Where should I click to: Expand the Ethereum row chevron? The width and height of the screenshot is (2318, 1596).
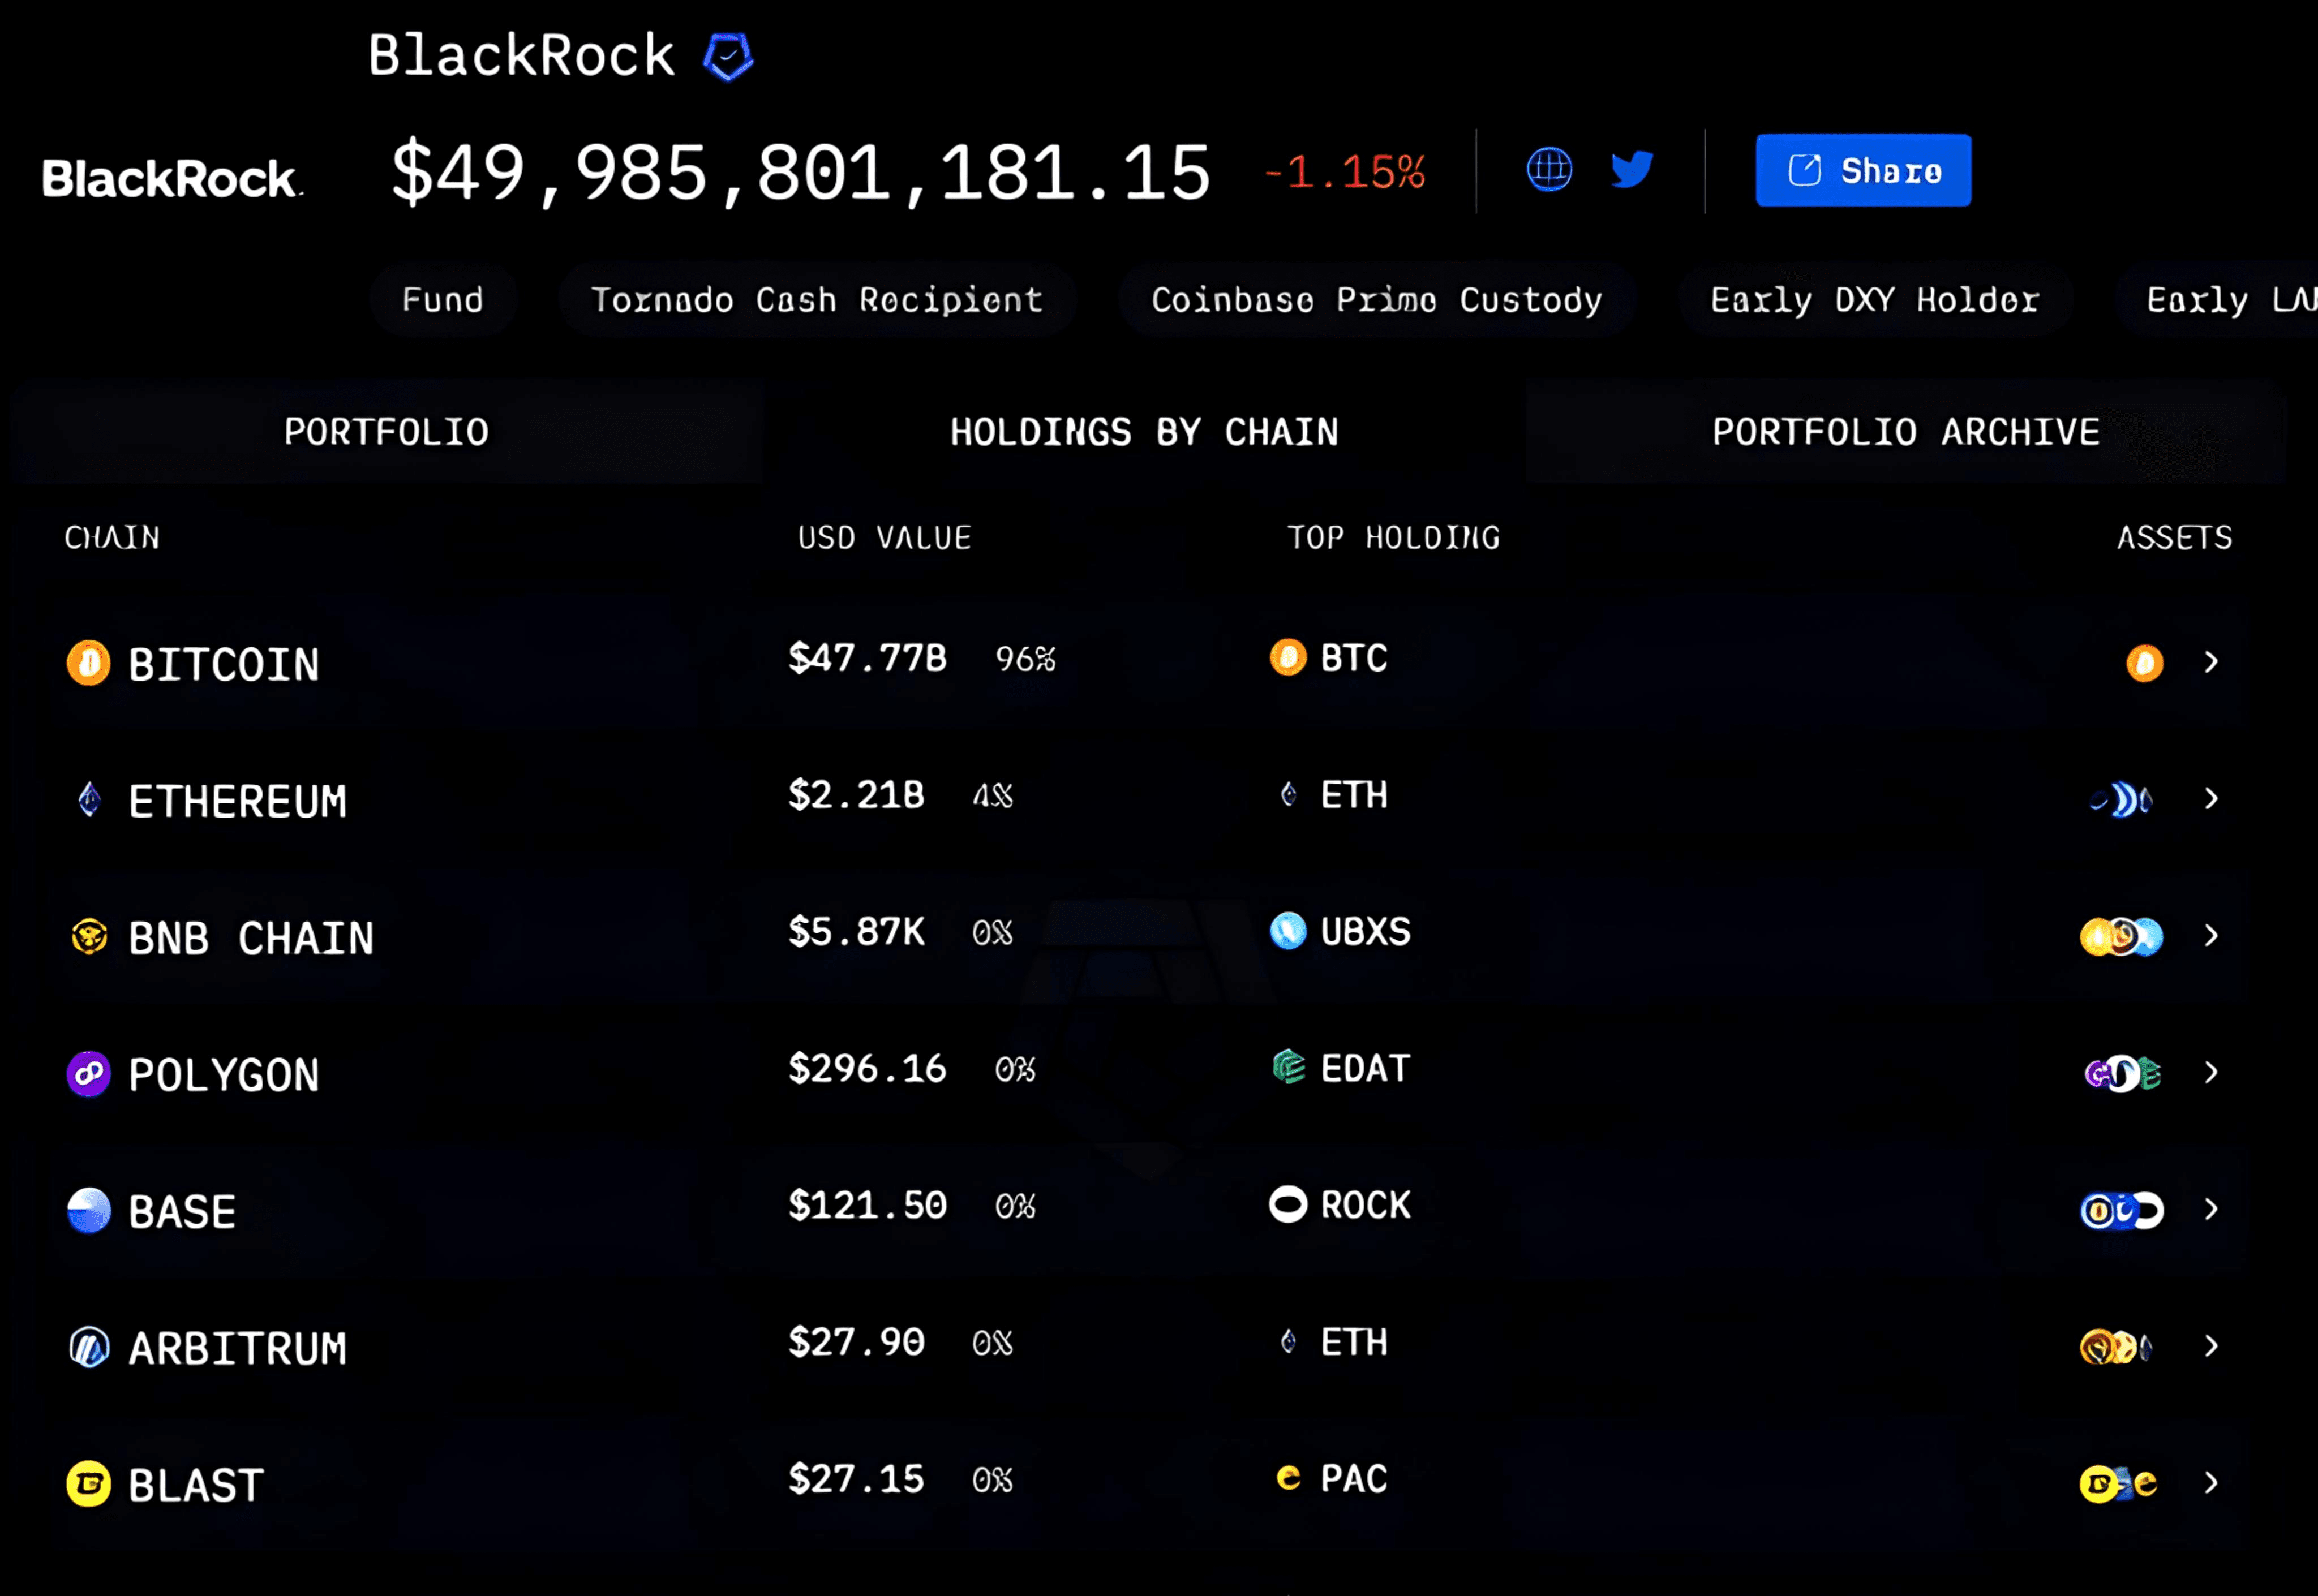coord(2211,798)
